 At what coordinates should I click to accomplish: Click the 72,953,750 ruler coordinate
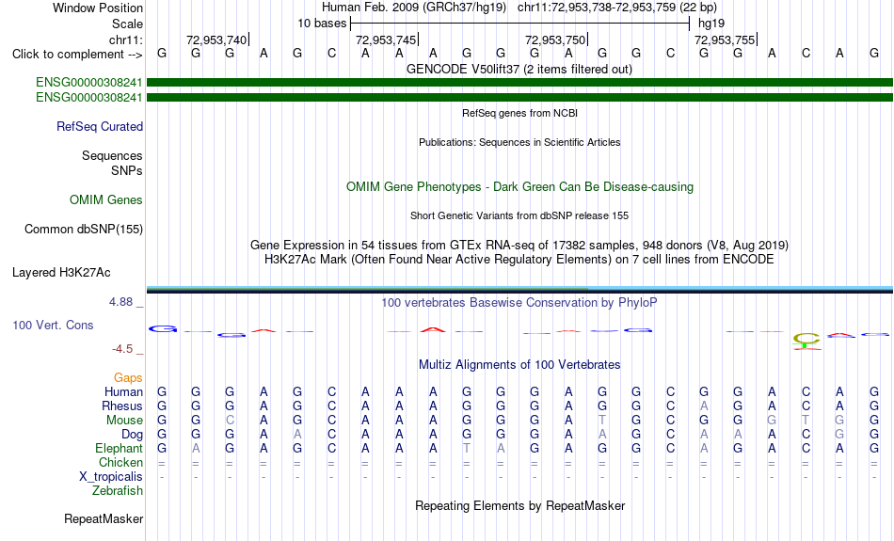[555, 40]
